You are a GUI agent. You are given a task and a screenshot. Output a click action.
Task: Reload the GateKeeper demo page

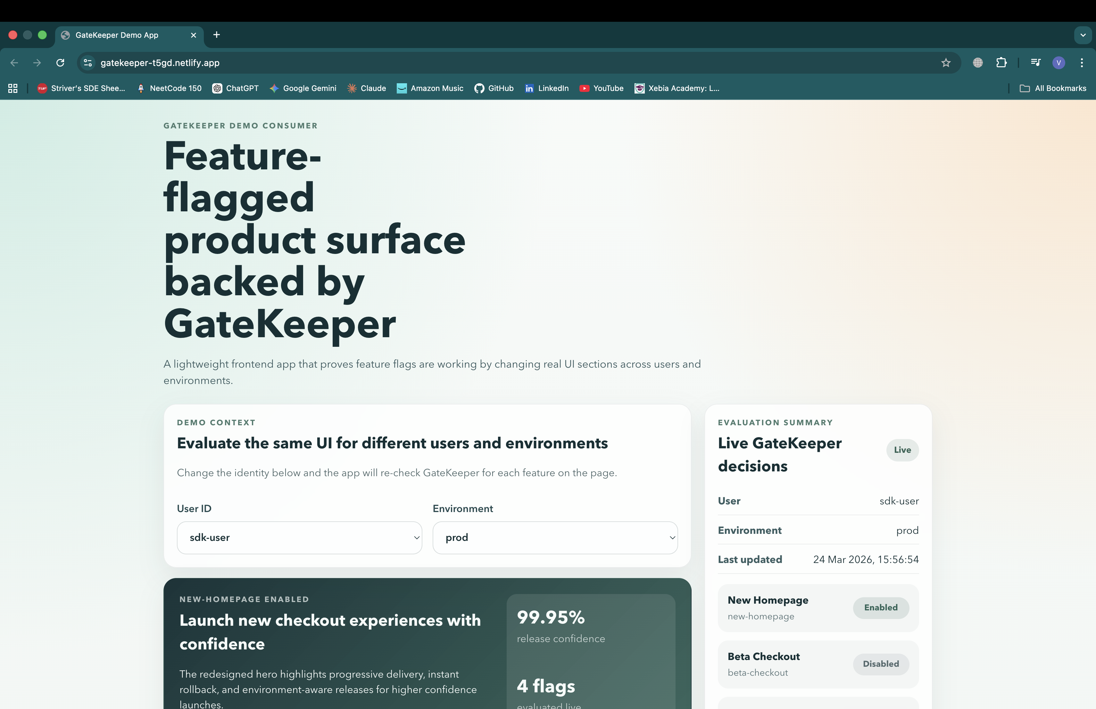[60, 62]
